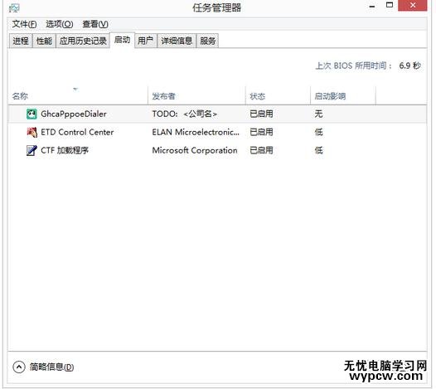Click the ELAN Microelectronic... publisher cell

tap(196, 132)
